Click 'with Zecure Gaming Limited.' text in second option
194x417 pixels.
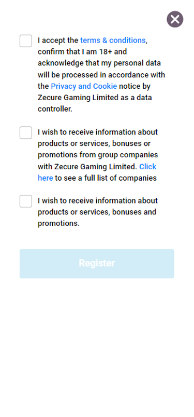click(x=87, y=167)
